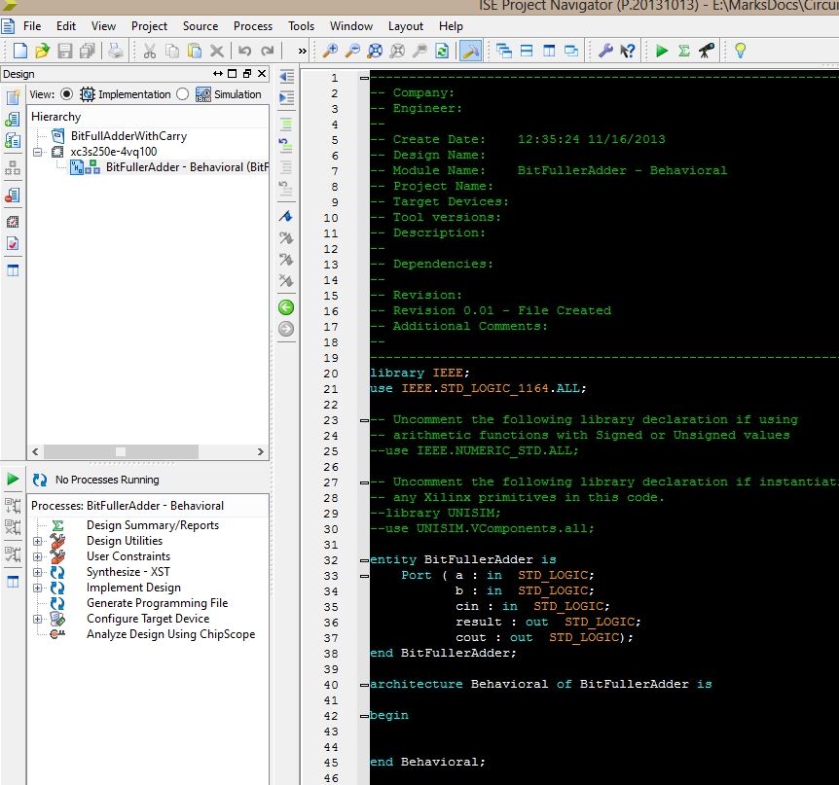Open the Project menu
The image size is (839, 785).
[x=149, y=26]
